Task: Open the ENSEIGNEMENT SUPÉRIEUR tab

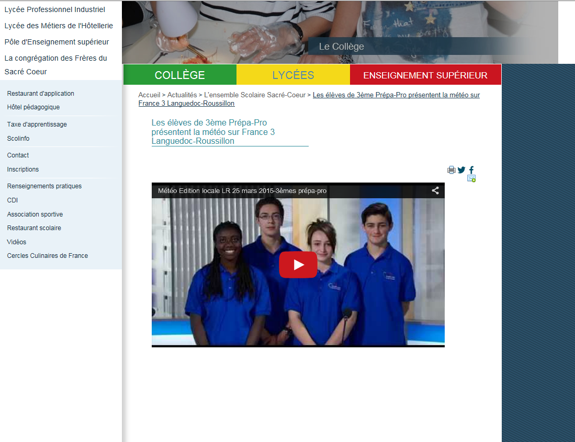Action: click(x=425, y=75)
